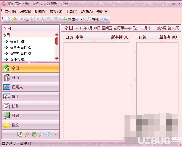Click the Cut scissors icon
The height and width of the screenshot is (147, 182).
[42, 19]
